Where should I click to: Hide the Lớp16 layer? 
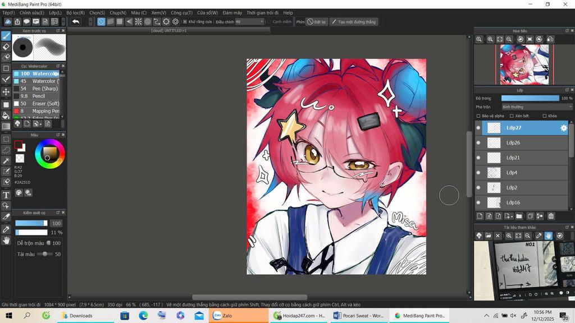tap(478, 202)
